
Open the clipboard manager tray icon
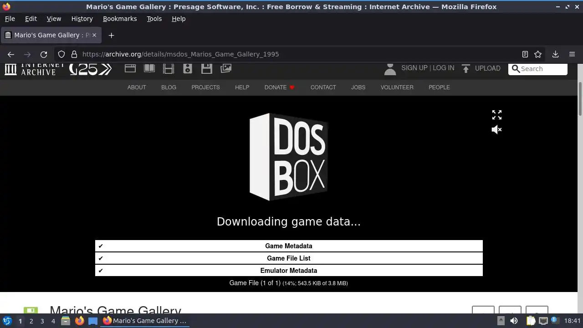point(531,321)
